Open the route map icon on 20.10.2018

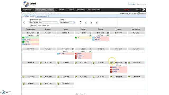[x=126, y=63]
